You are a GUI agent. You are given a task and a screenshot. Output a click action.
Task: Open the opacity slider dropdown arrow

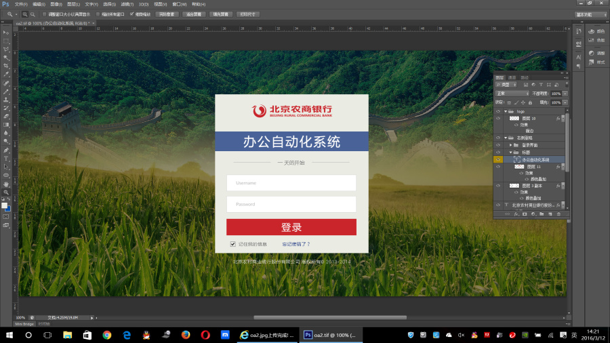[x=565, y=94]
